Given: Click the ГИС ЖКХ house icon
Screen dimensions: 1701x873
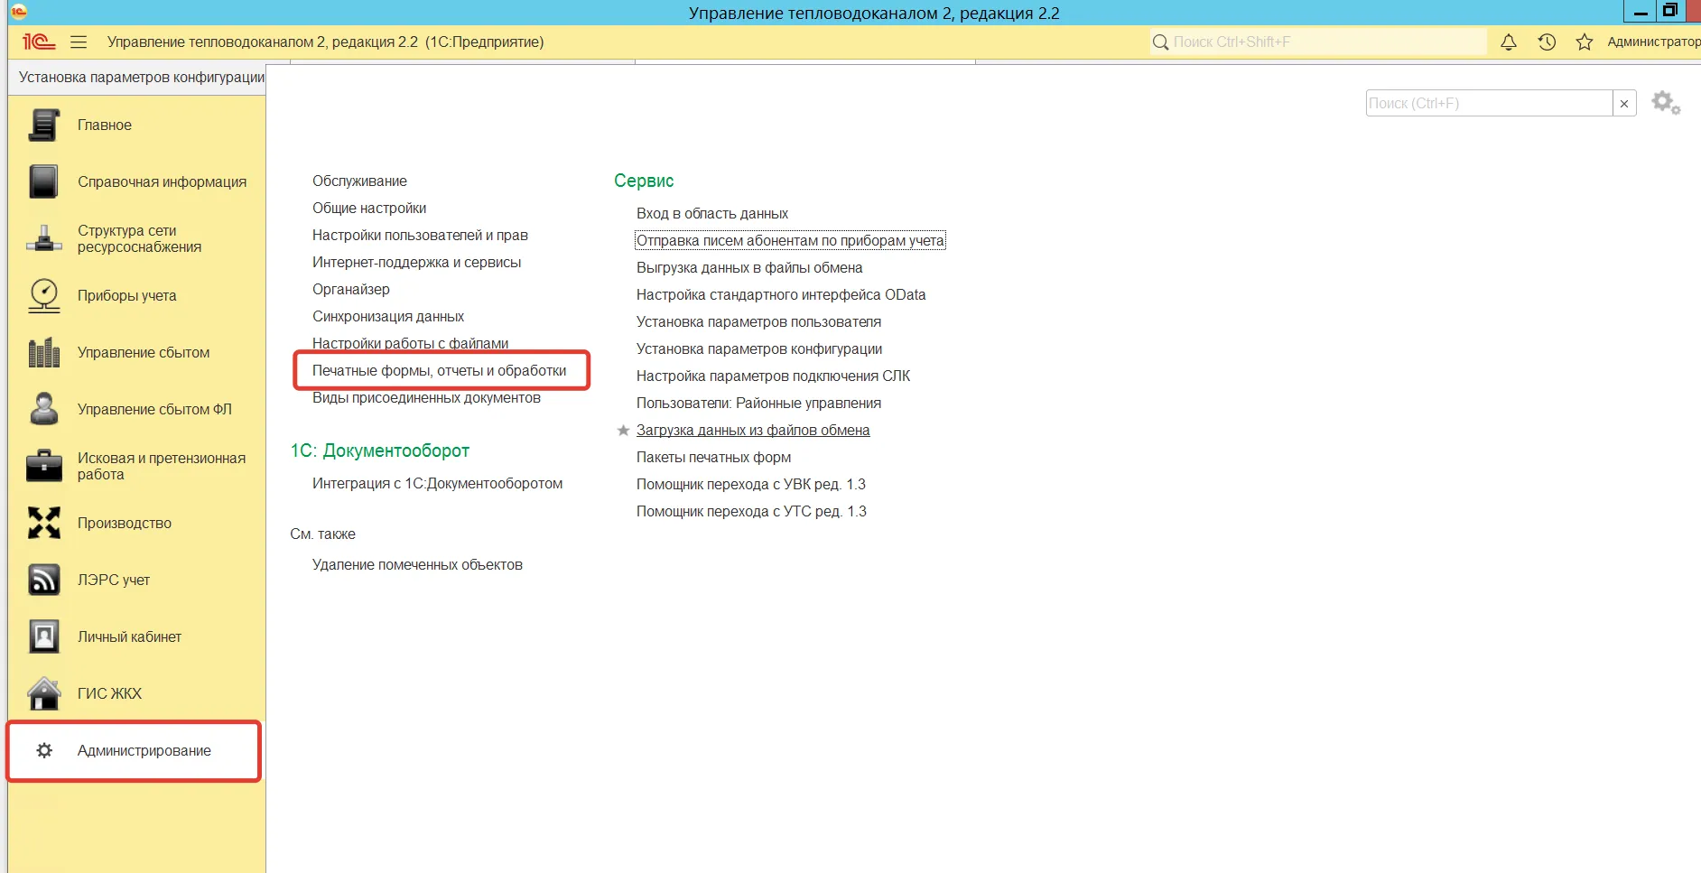Looking at the screenshot, I should point(43,693).
